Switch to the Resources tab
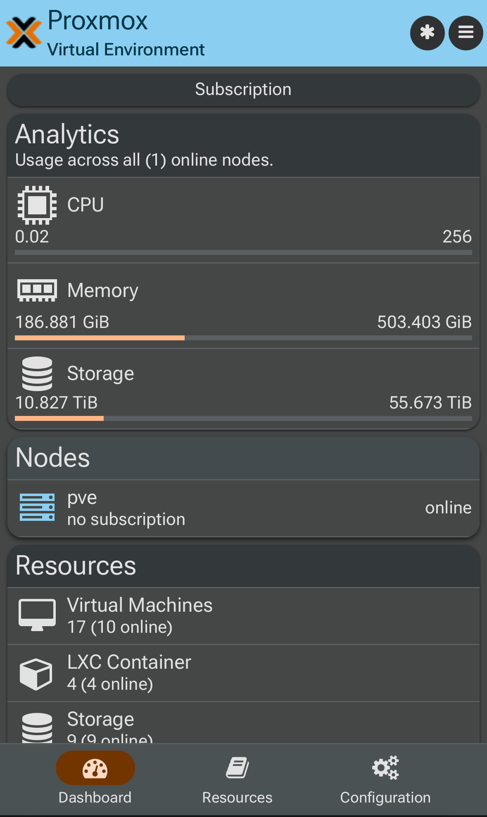This screenshot has width=487, height=817. point(237,779)
